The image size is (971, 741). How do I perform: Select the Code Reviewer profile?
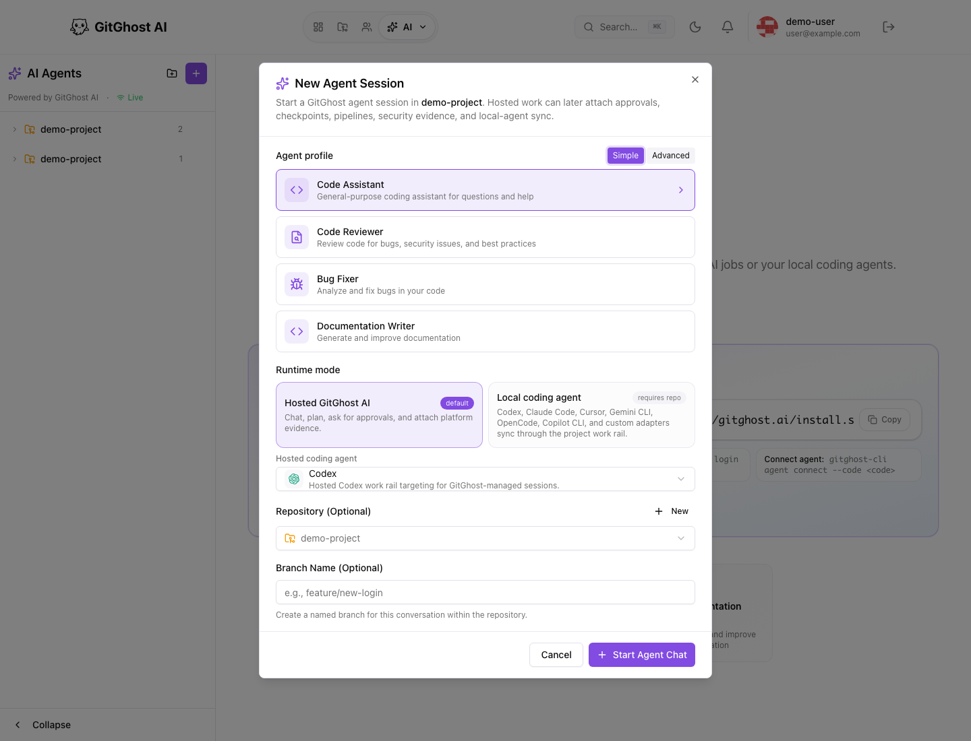486,237
